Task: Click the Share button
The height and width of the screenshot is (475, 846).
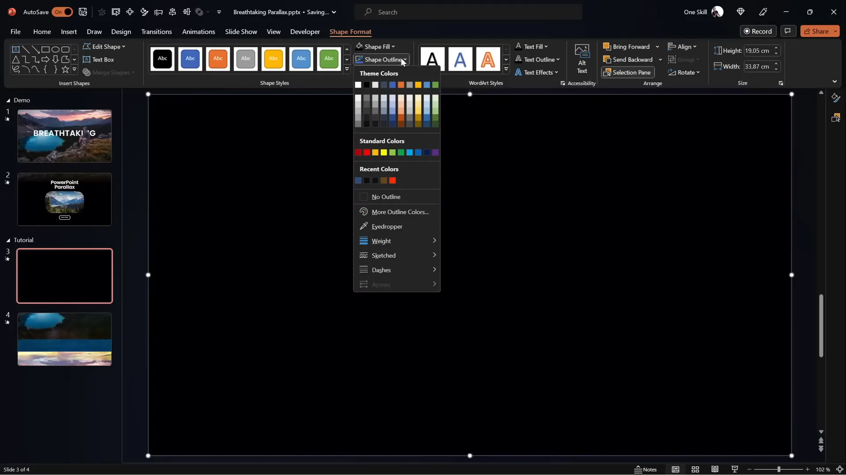Action: (x=819, y=31)
